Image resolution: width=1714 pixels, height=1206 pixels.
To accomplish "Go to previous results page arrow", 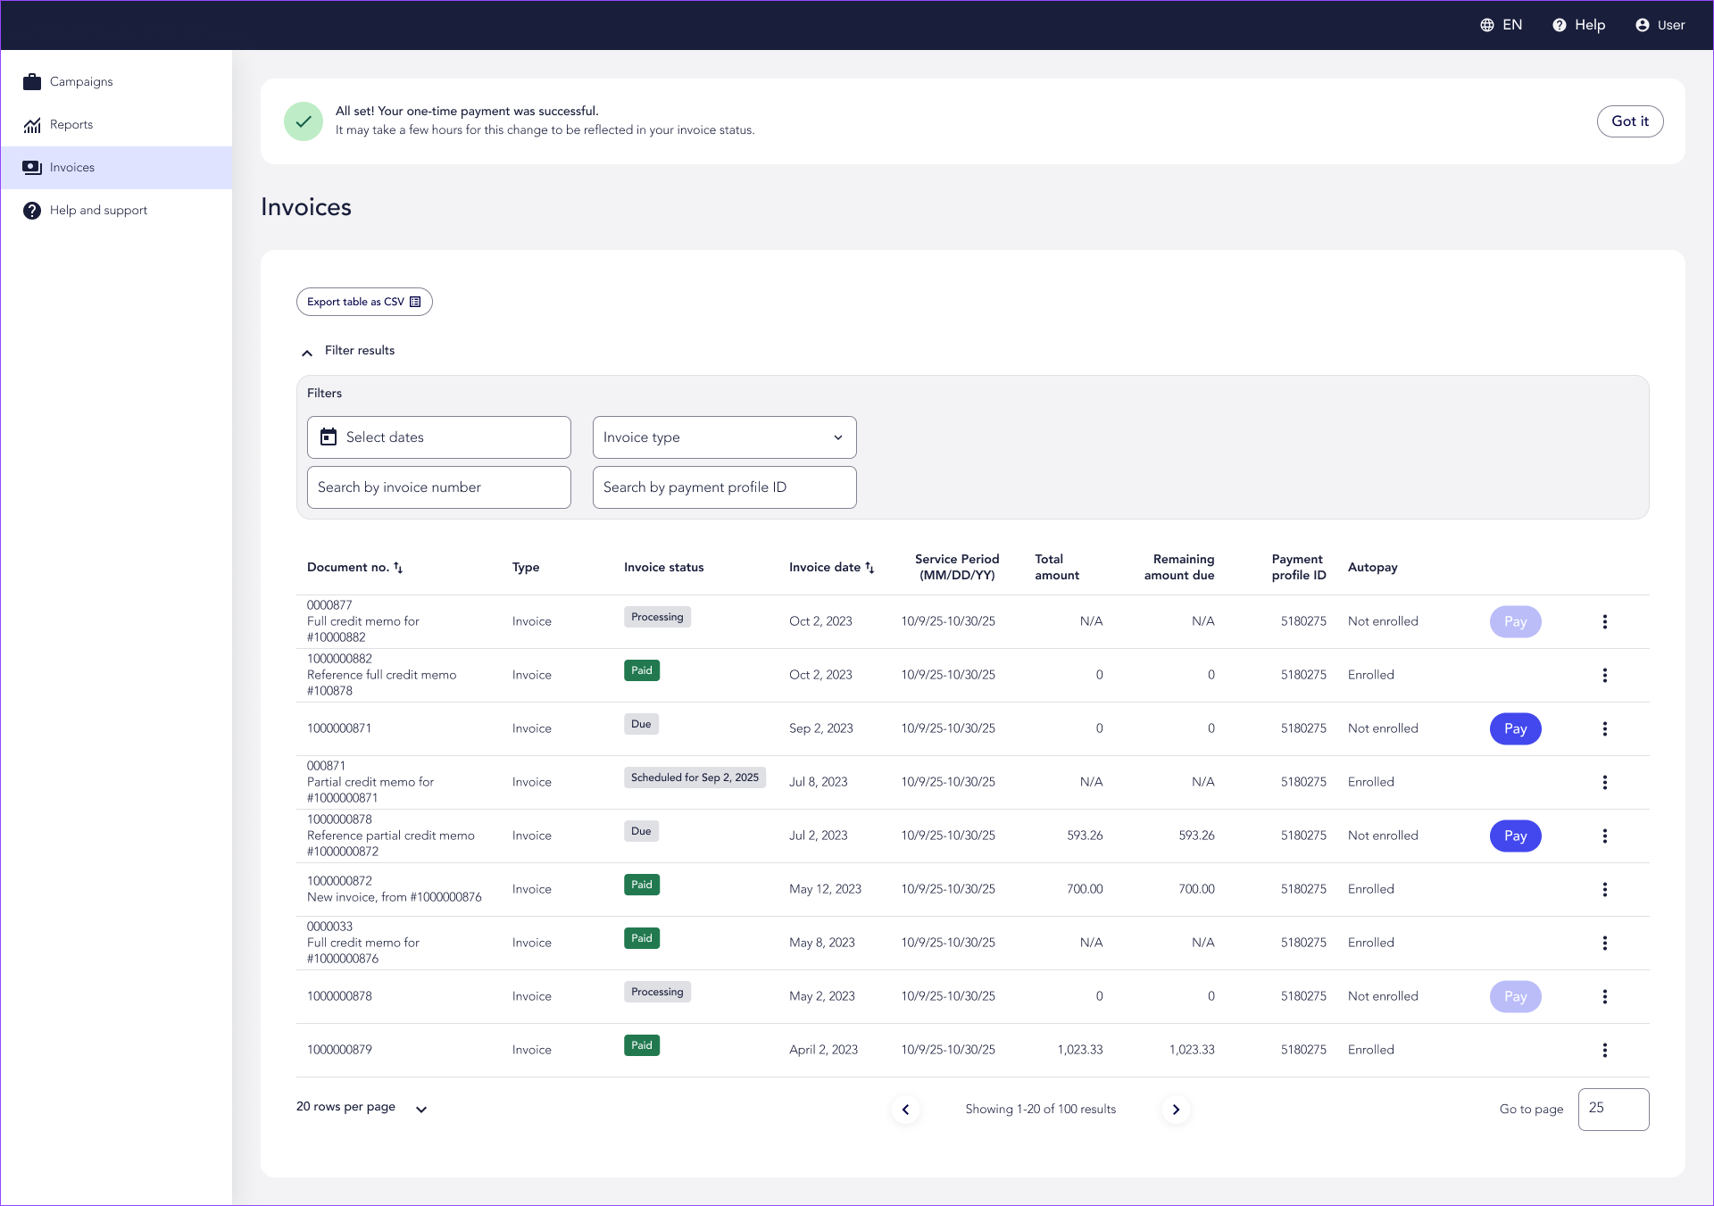I will [x=905, y=1110].
